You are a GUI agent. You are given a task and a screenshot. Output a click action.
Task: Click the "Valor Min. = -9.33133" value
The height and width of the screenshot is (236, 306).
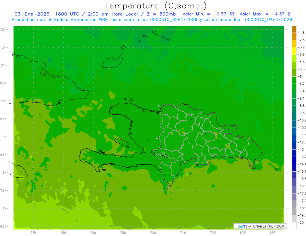coord(209,14)
